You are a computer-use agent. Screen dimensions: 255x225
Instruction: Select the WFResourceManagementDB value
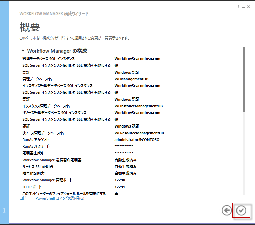pos(139,133)
